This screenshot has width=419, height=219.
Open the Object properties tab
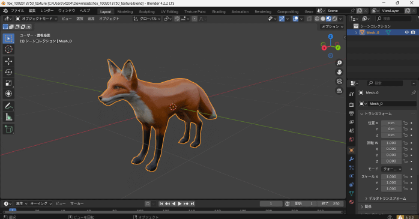pos(351,151)
